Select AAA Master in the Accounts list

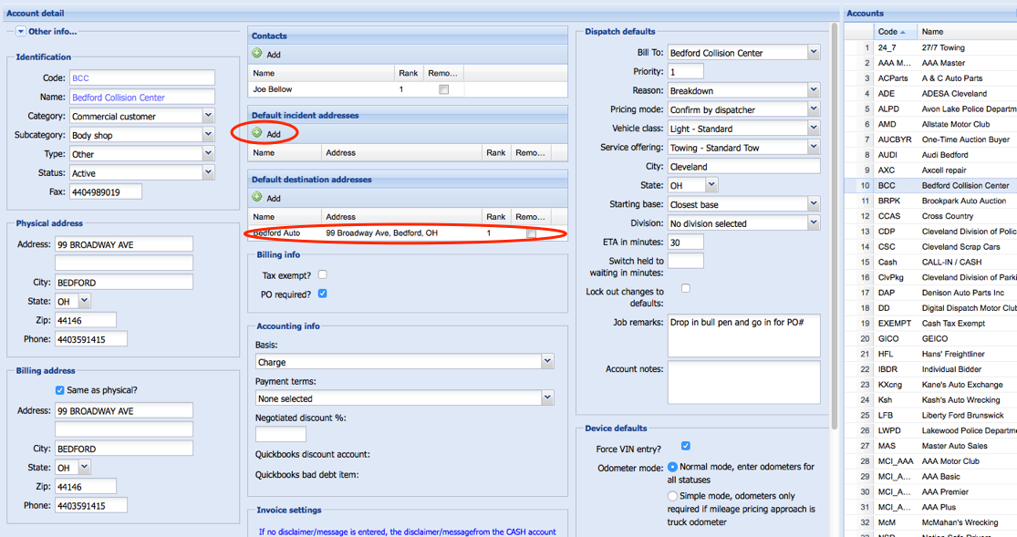[x=943, y=63]
